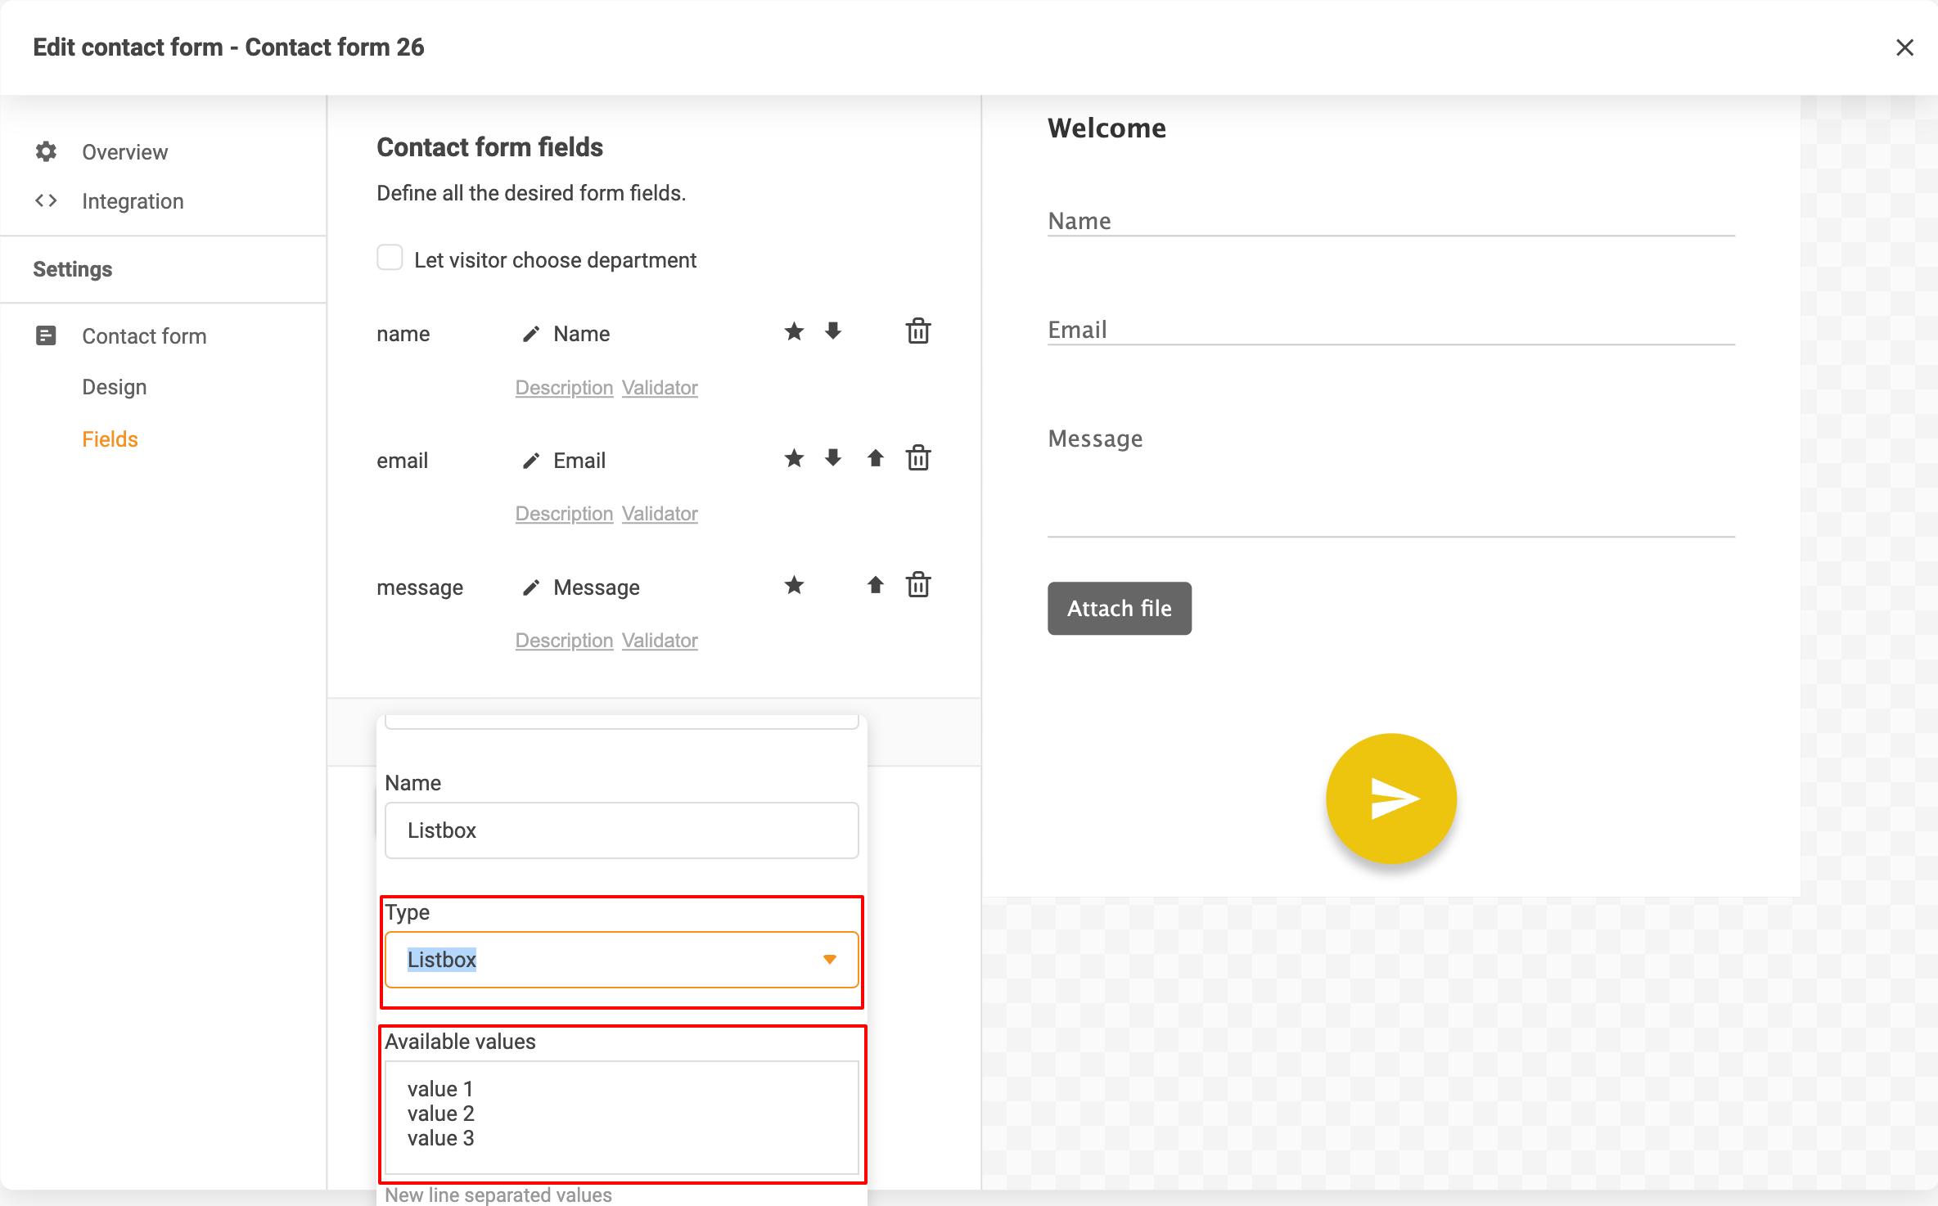Screen dimensions: 1938x1206
Task: Toggle required star on the email field
Action: (793, 458)
